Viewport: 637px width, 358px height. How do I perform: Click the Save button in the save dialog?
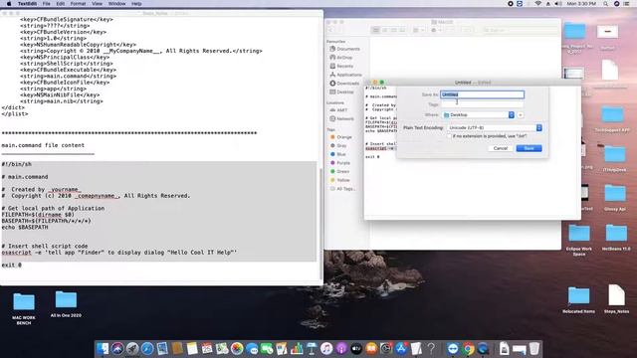(x=529, y=148)
